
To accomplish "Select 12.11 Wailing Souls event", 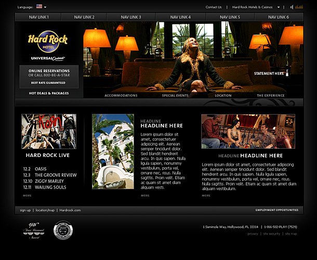I will coord(45,187).
